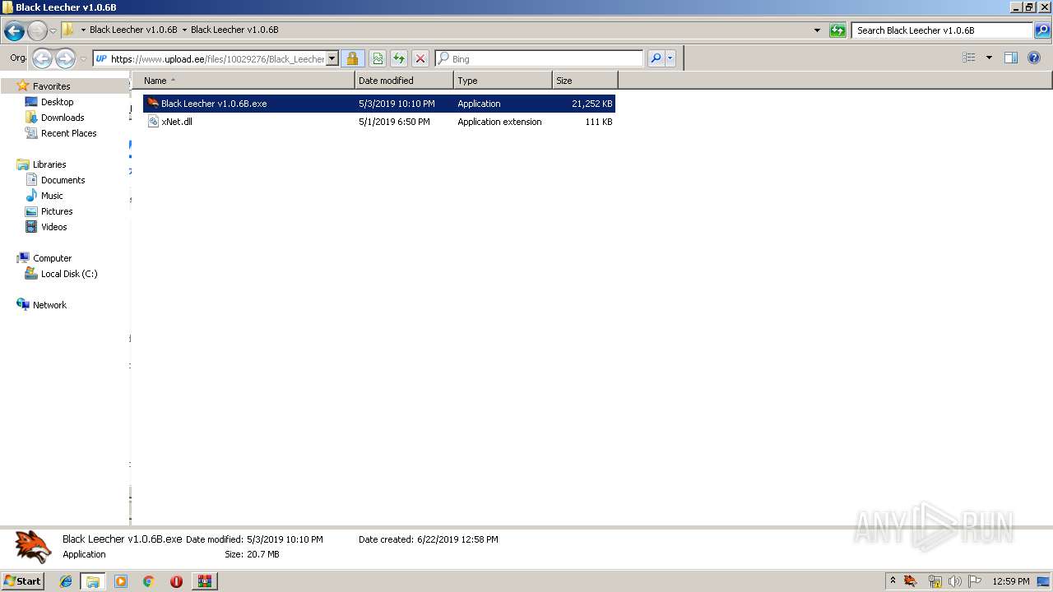This screenshot has height=592, width=1053.
Task: Open Recent Places in the Favorites list
Action: 68,133
